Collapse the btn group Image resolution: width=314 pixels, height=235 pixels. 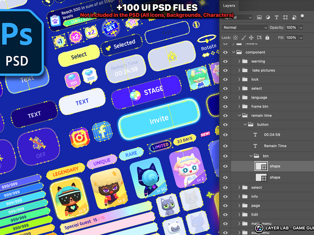pos(251,155)
